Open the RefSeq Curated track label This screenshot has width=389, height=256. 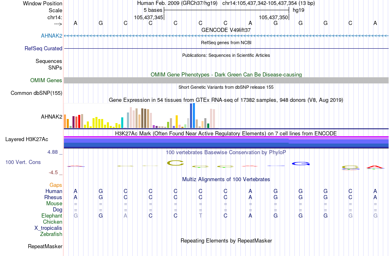pos(43,48)
